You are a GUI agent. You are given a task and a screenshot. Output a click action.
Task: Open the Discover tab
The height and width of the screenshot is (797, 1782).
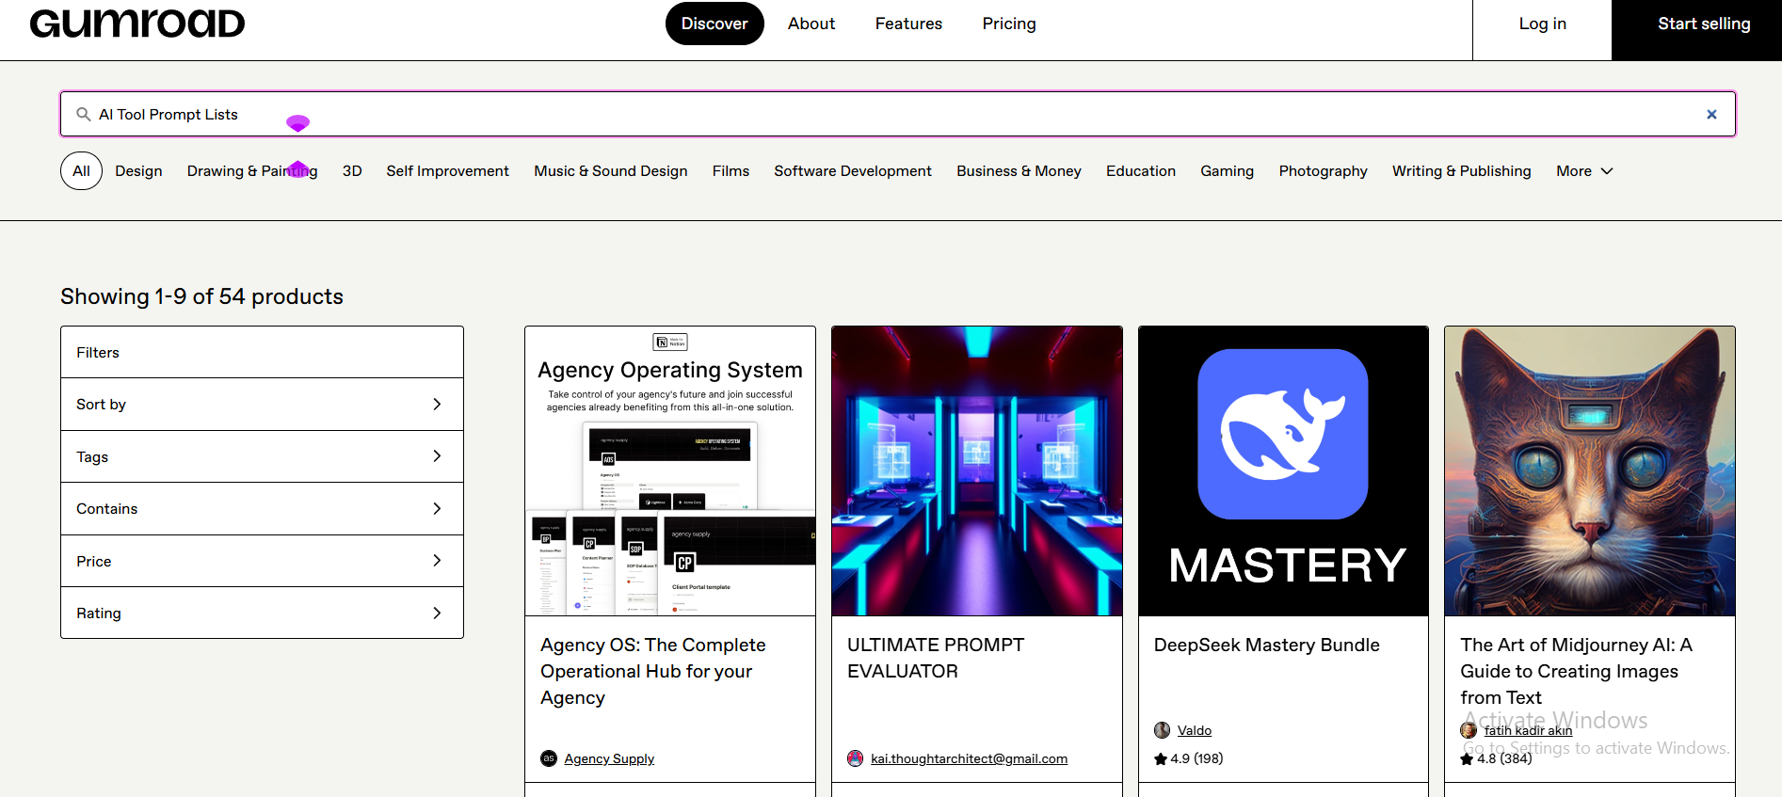tap(714, 24)
